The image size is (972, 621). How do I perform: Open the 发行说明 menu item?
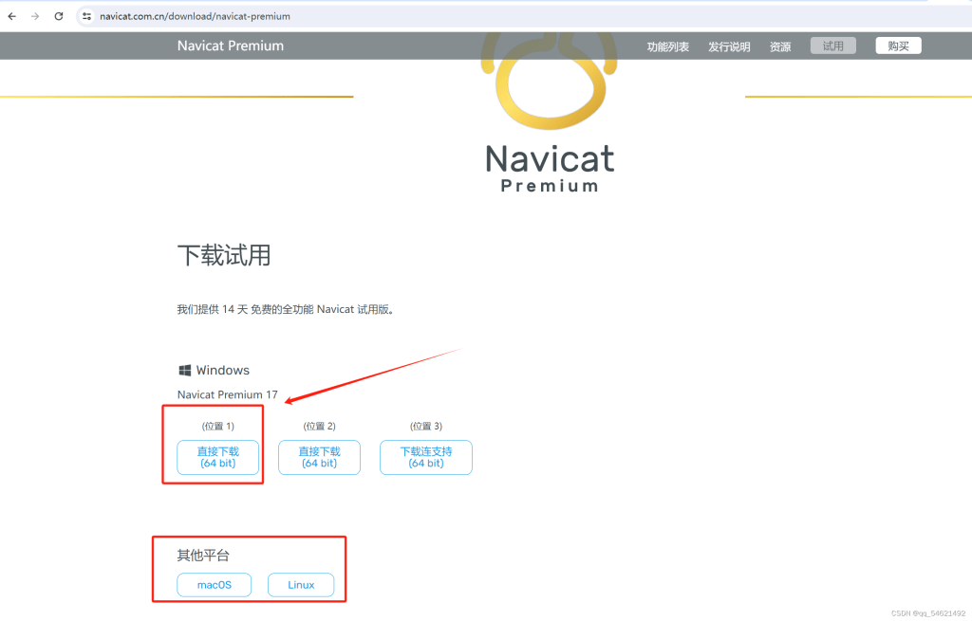click(x=728, y=46)
